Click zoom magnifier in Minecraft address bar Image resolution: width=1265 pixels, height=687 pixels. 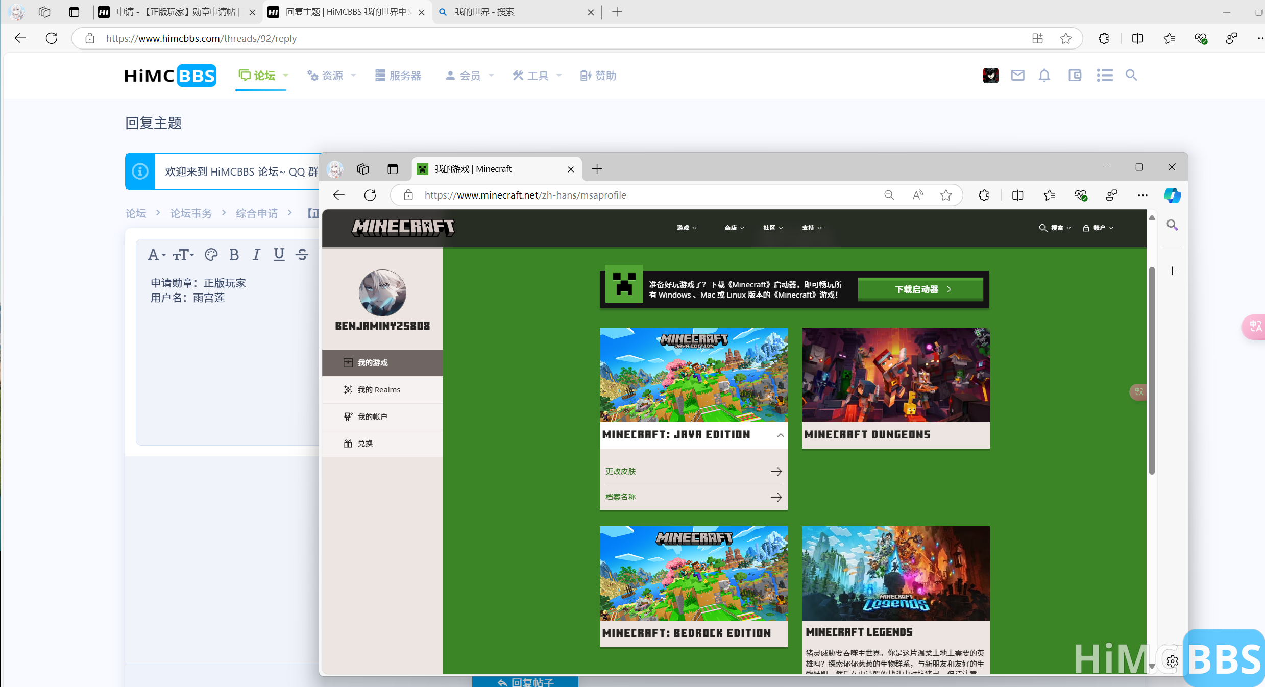tap(889, 195)
